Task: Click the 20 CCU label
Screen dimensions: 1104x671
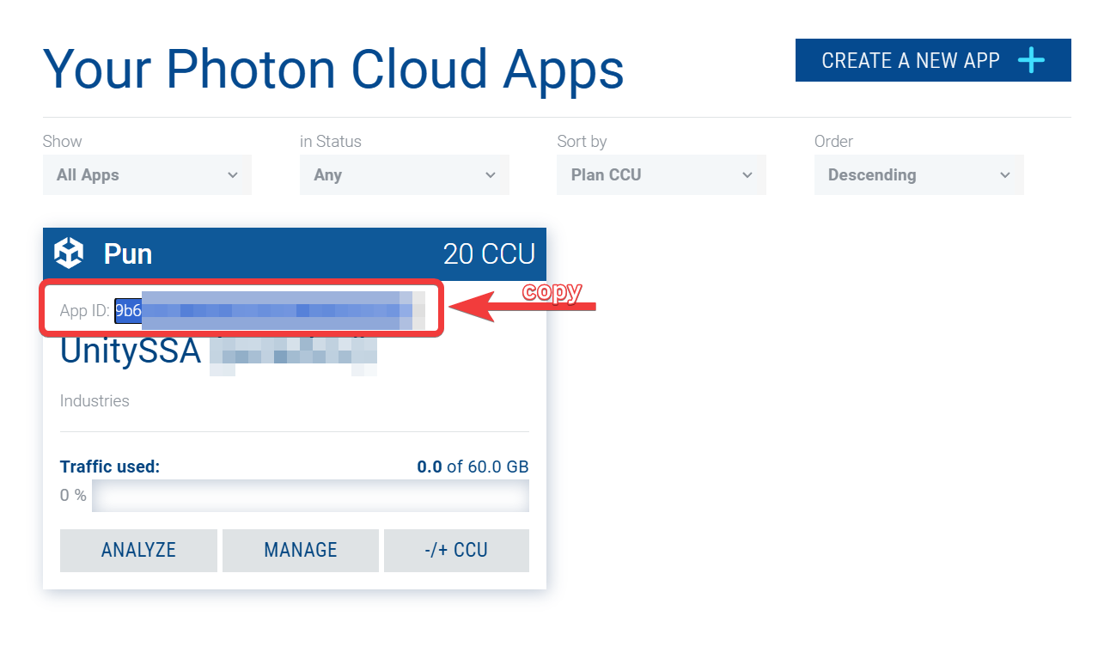Action: [489, 253]
